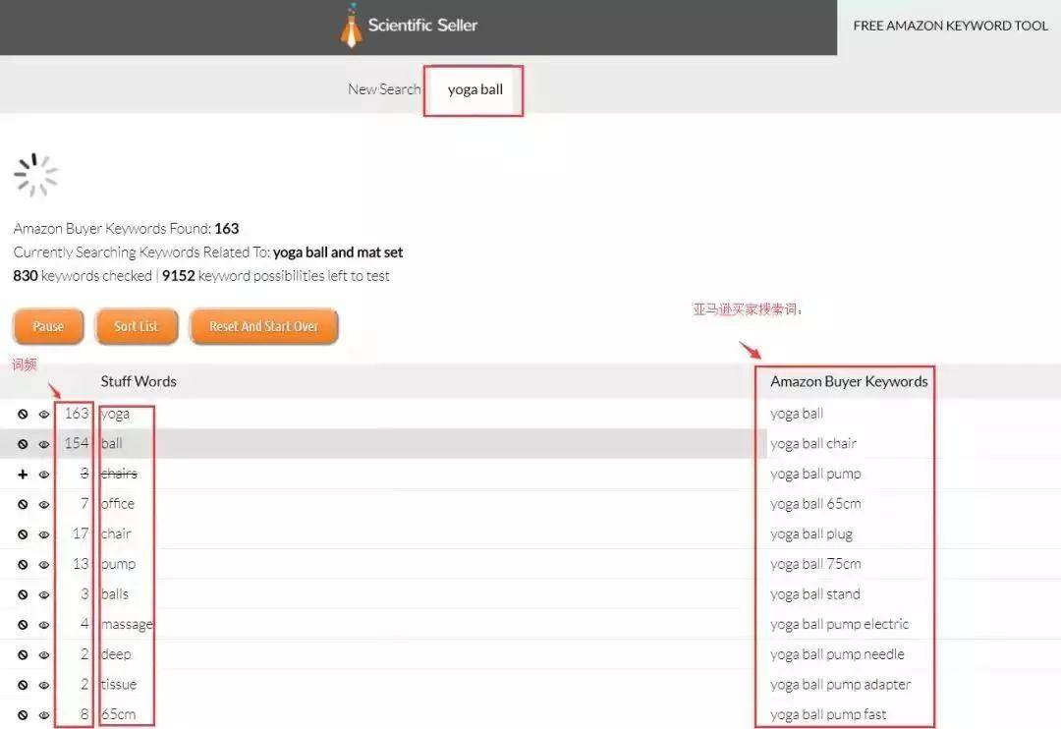Image resolution: width=1061 pixels, height=729 pixels.
Task: Select keyword 'yoga ball chair'
Action: tap(813, 443)
